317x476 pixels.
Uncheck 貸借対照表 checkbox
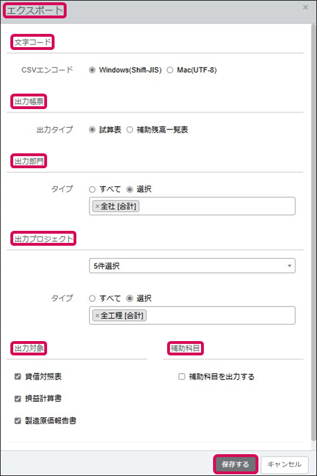18,377
